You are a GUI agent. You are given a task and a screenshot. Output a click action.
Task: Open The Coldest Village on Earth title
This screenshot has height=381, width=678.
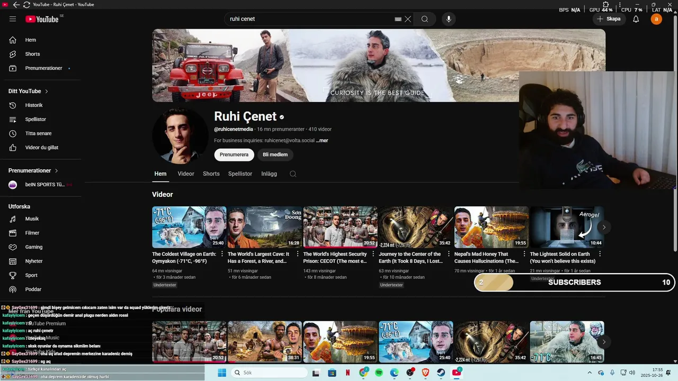(184, 258)
